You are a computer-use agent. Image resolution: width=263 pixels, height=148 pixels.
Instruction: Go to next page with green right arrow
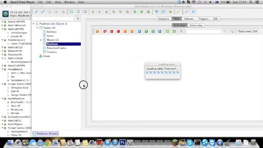click(153, 31)
